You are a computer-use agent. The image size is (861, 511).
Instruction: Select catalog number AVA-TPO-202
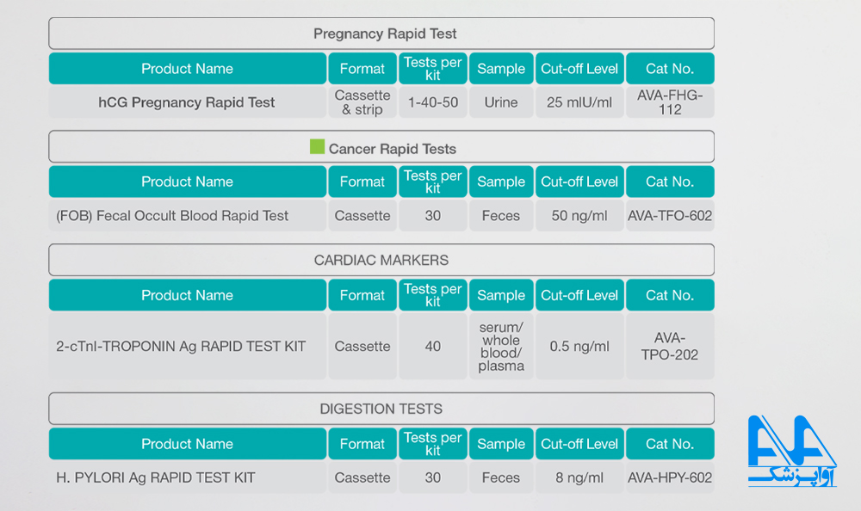[670, 347]
